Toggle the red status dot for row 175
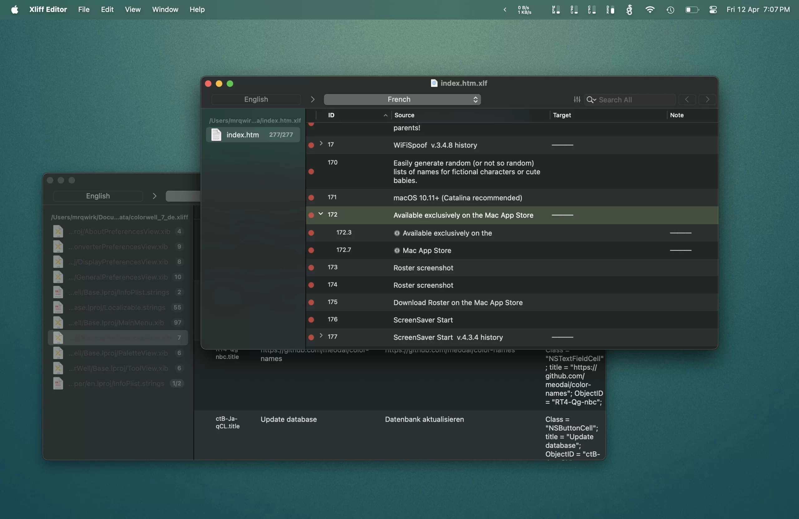The width and height of the screenshot is (799, 519). pyautogui.click(x=311, y=302)
